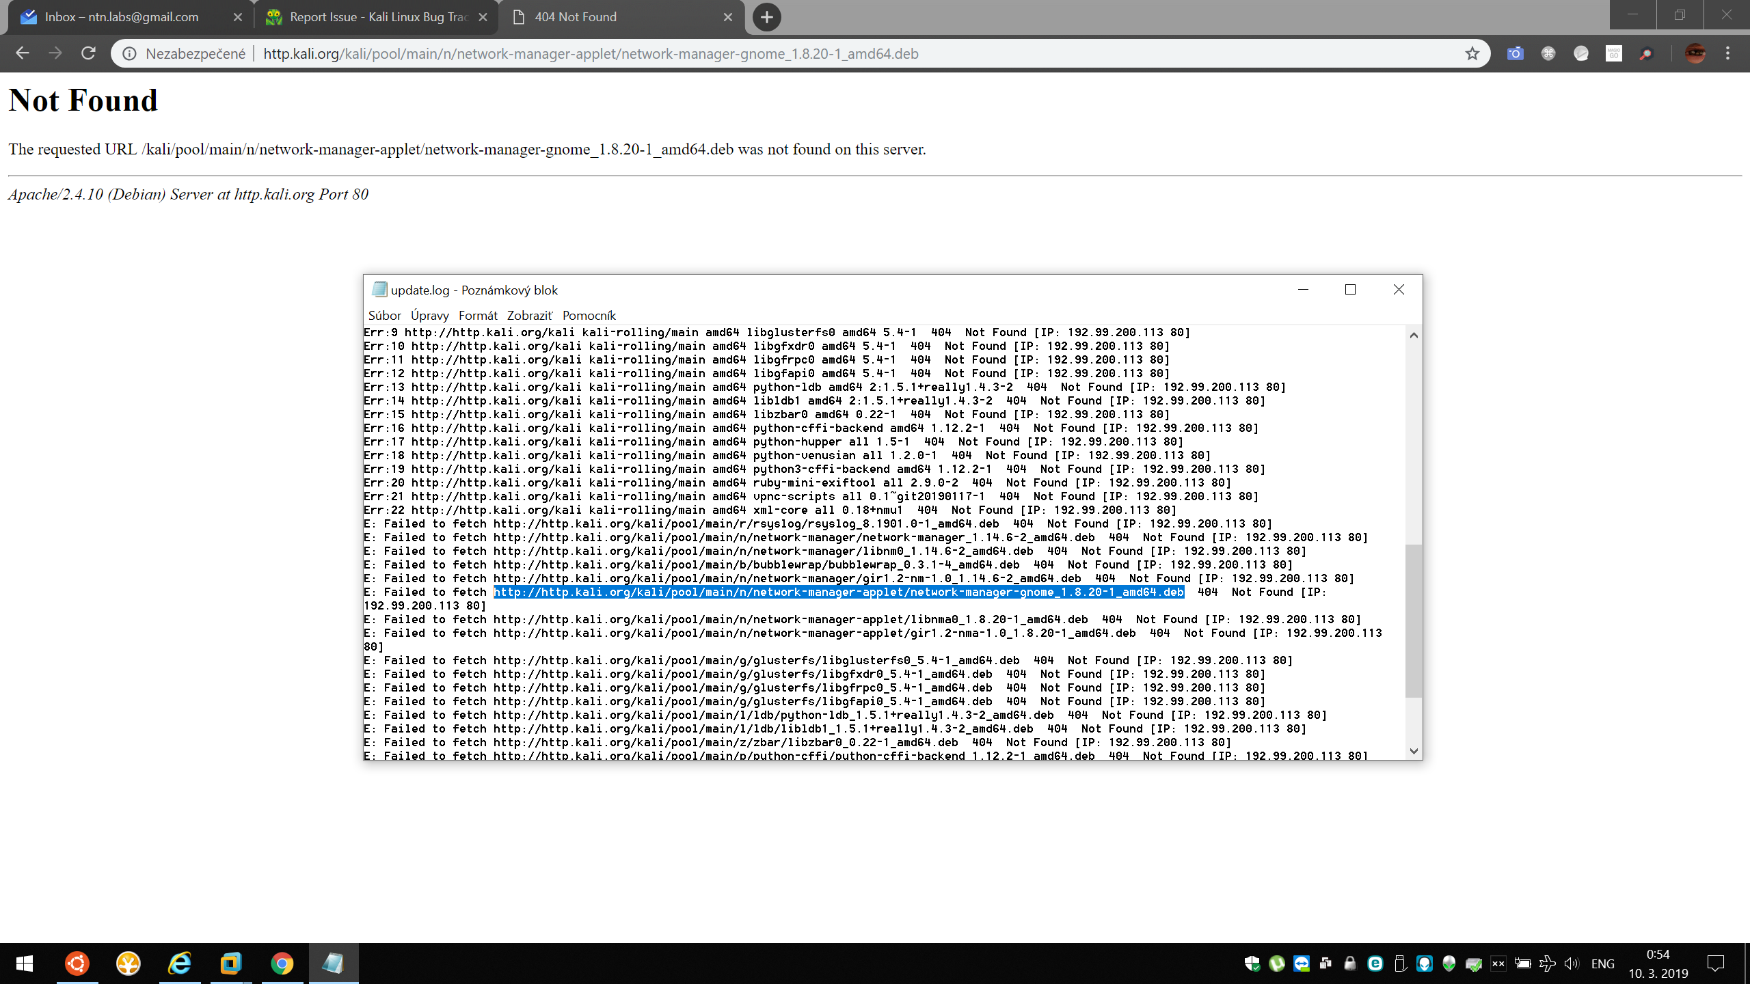Open a new tab with the plus button

tap(767, 17)
